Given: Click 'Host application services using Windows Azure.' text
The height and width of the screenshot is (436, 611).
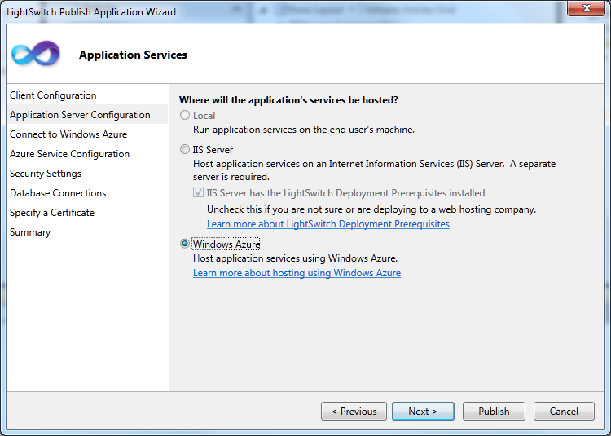Looking at the screenshot, I should (x=296, y=258).
